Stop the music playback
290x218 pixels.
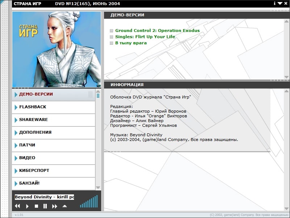click(x=37, y=206)
